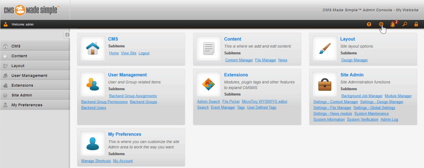
Task: Open Admin Search link
Action: click(x=209, y=101)
